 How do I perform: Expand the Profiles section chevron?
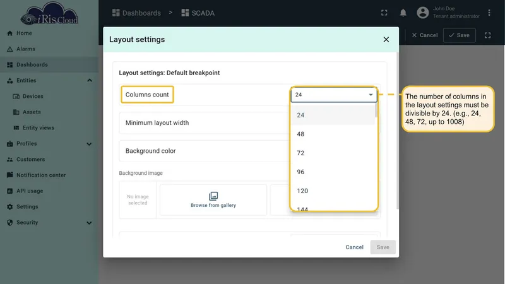[x=89, y=144]
